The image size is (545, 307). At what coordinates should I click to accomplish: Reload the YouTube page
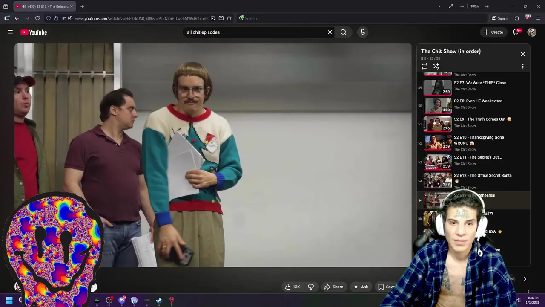[37, 18]
